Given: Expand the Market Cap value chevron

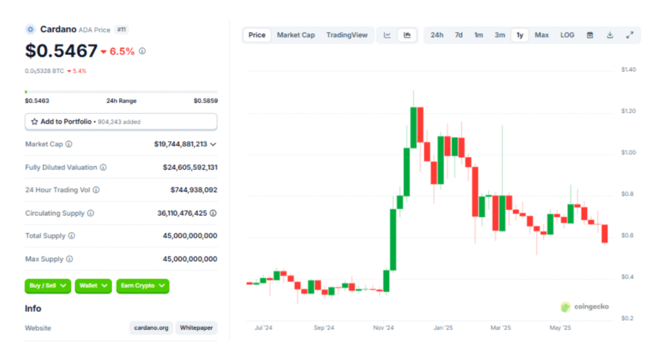Looking at the screenshot, I should pyautogui.click(x=213, y=145).
